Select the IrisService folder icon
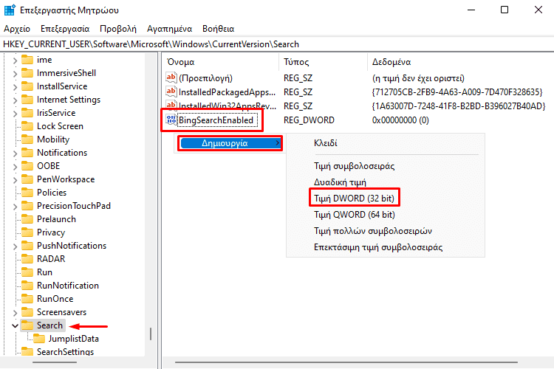554x369 pixels. (27, 113)
